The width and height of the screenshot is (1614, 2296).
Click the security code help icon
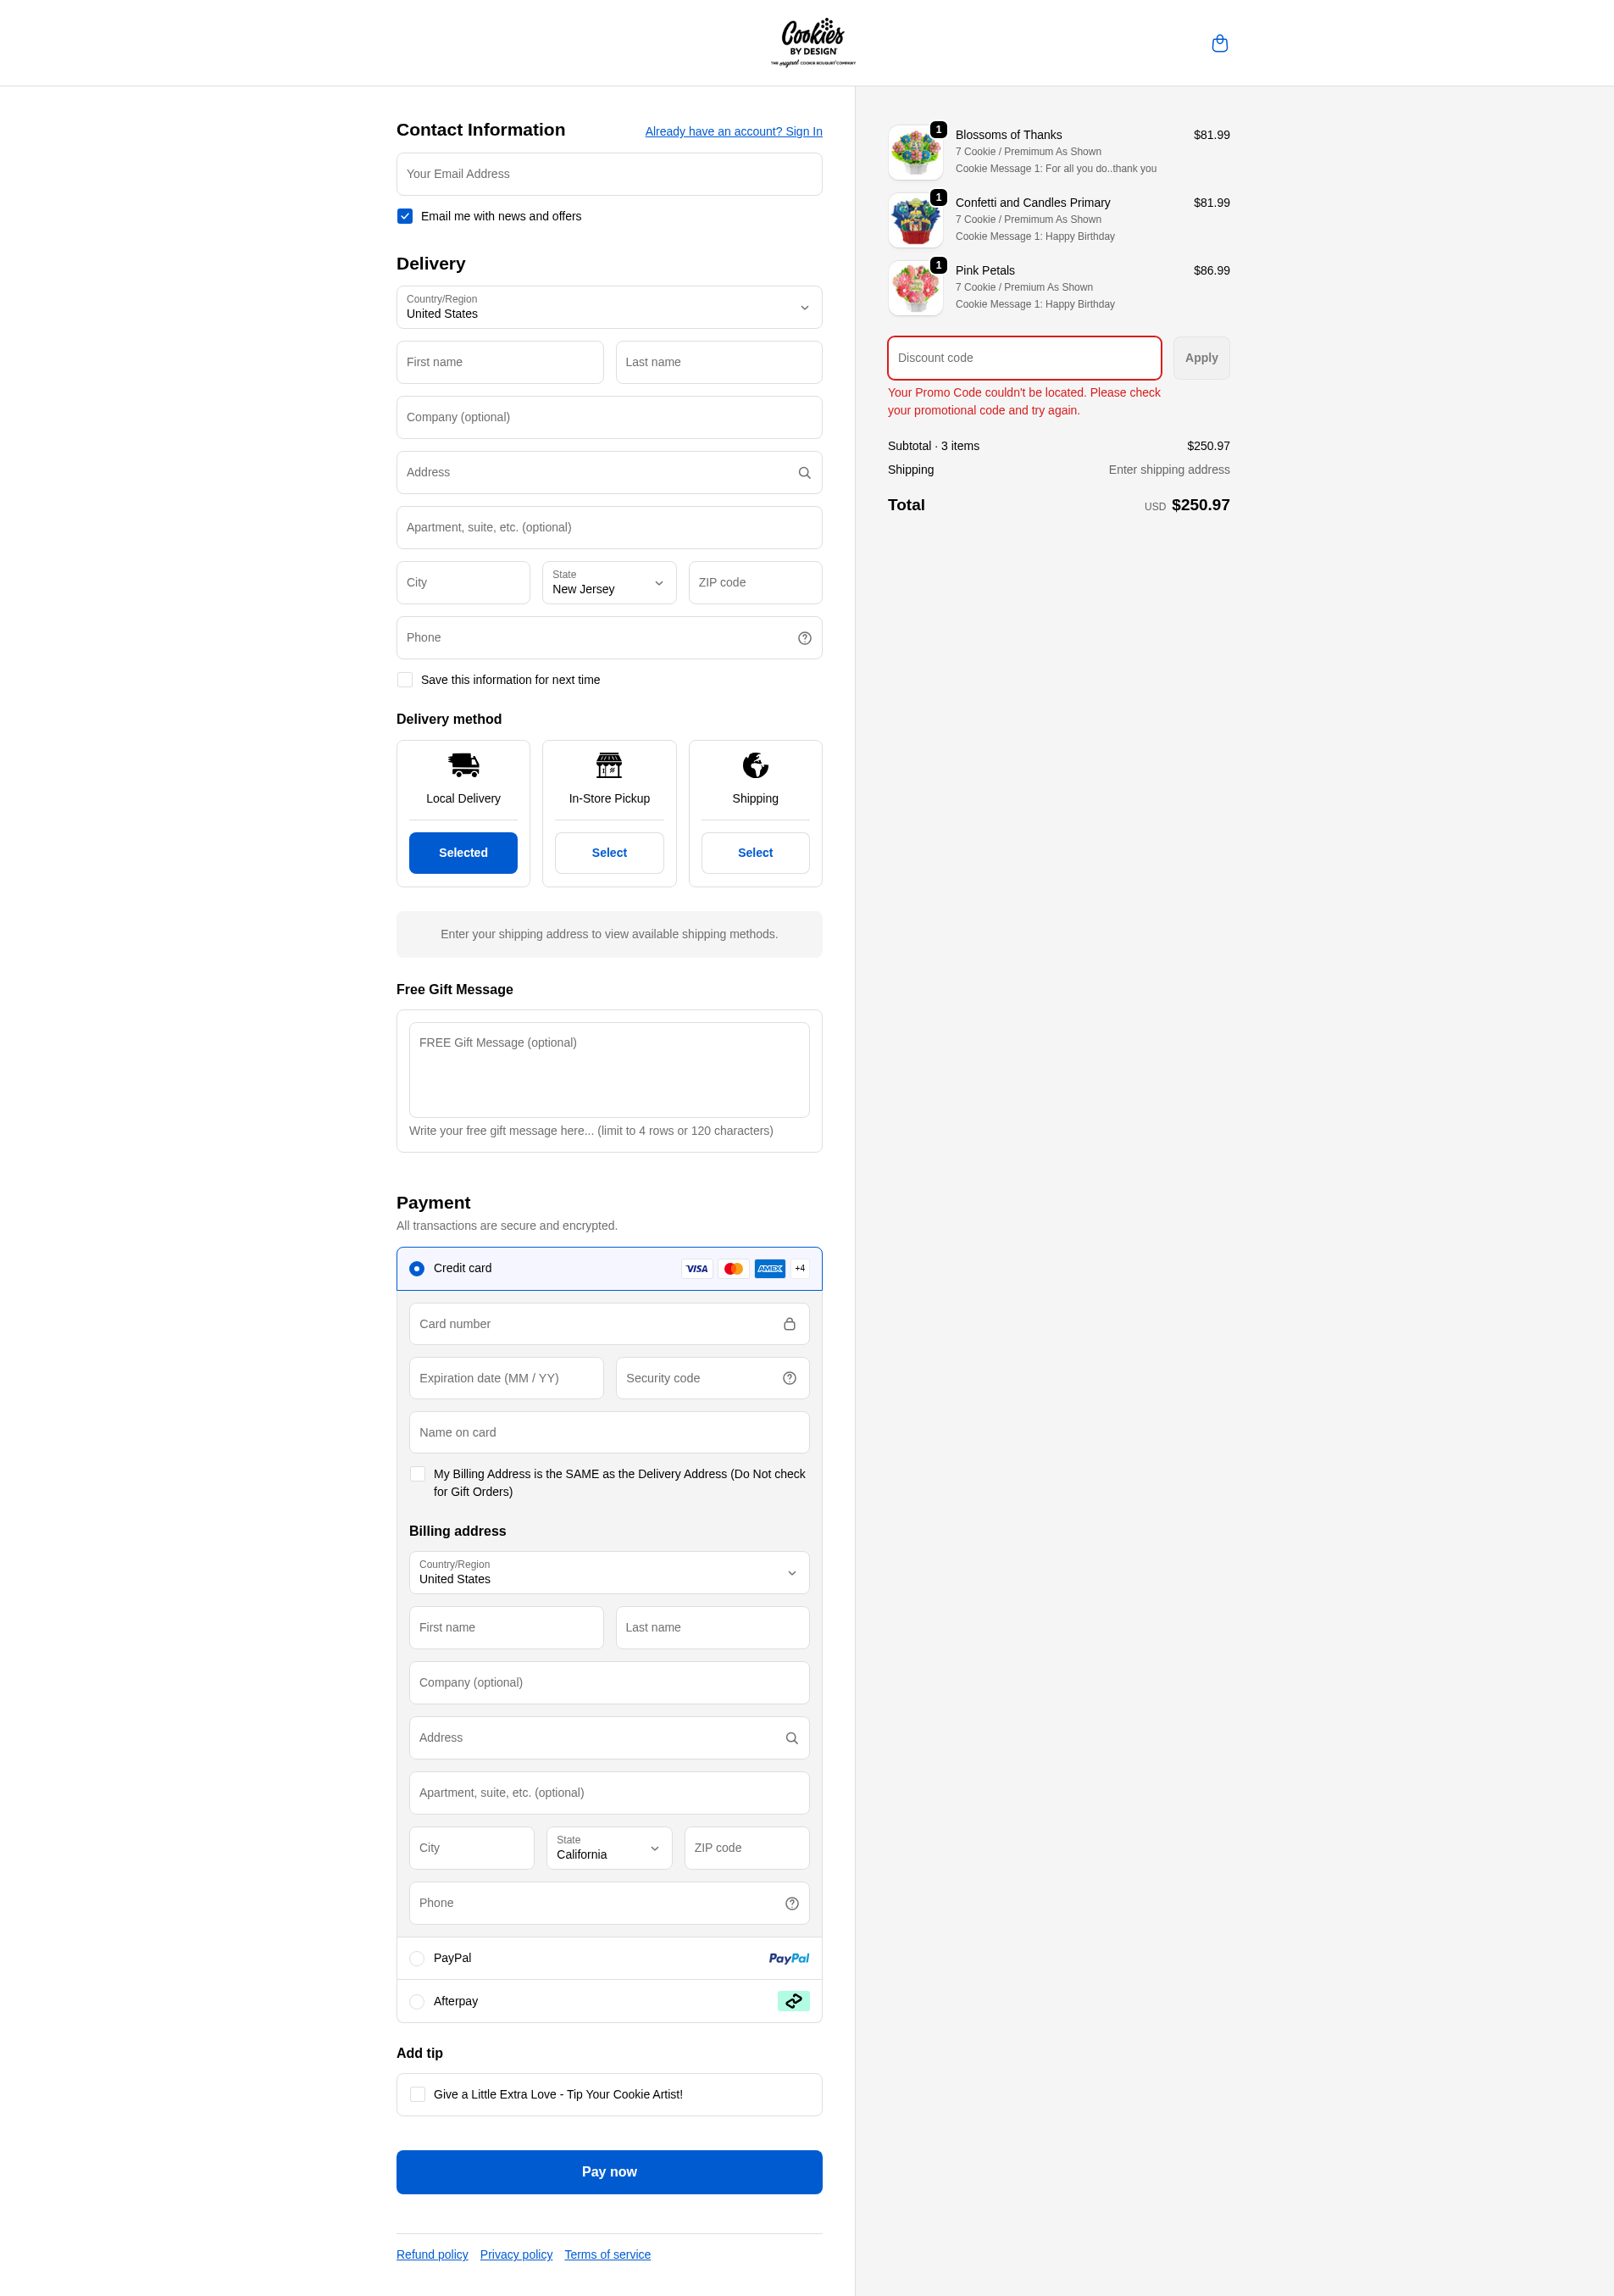point(789,1378)
